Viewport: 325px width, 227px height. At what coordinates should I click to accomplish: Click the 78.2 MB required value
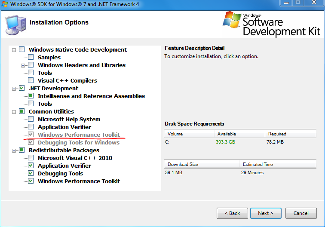275,142
